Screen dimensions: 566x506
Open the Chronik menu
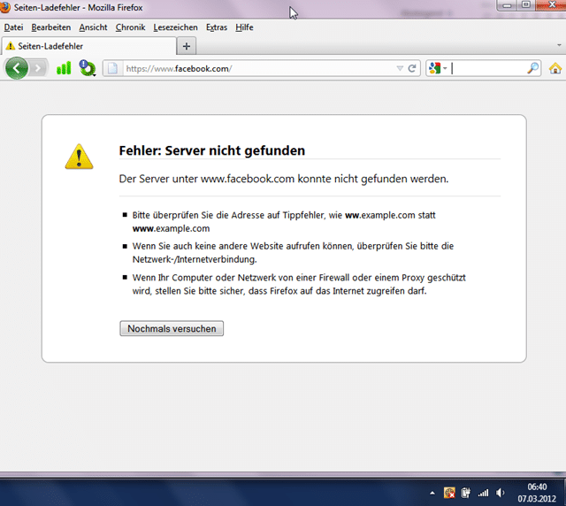coord(130,27)
